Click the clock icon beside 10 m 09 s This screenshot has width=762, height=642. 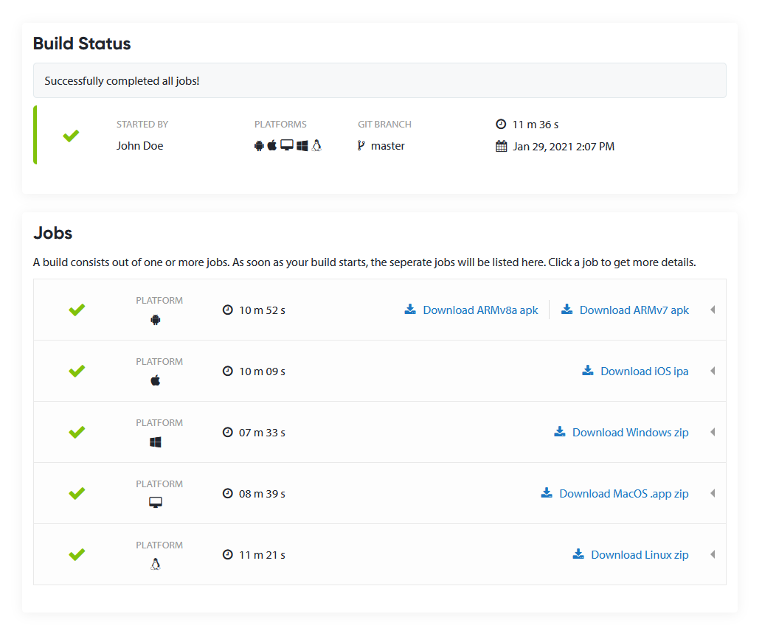[x=227, y=371]
